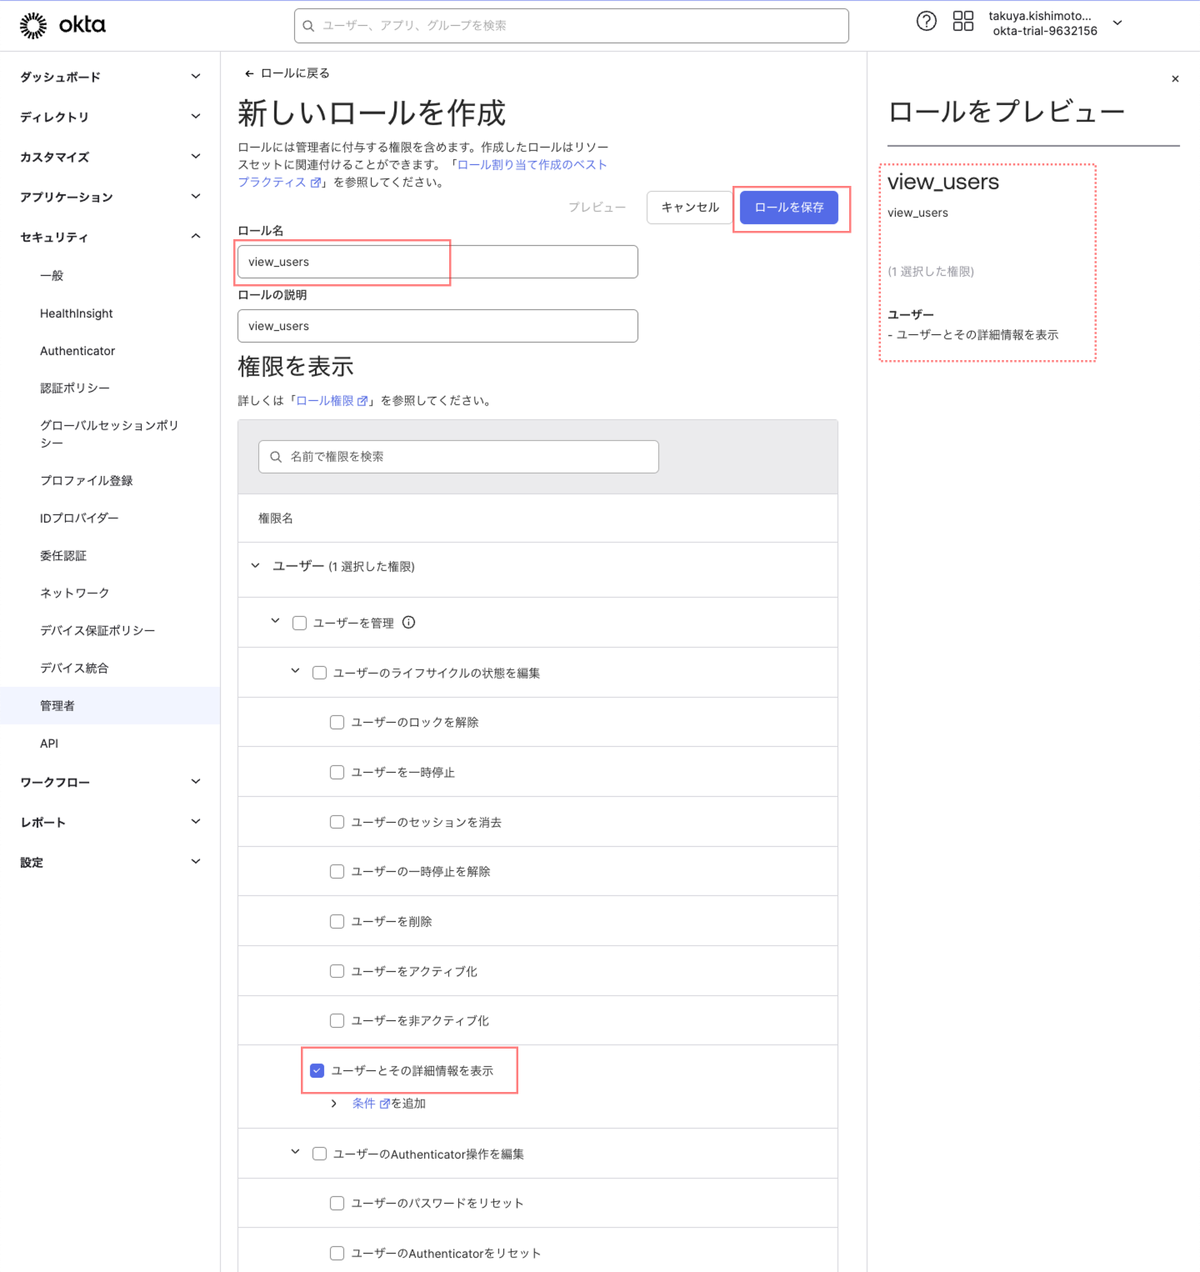1200x1272 pixels.
Task: Open the help question mark icon
Action: tap(926, 22)
